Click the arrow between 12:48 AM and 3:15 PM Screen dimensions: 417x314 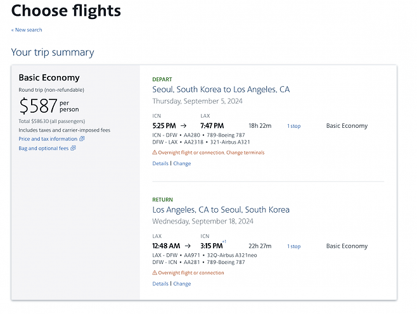188,246
